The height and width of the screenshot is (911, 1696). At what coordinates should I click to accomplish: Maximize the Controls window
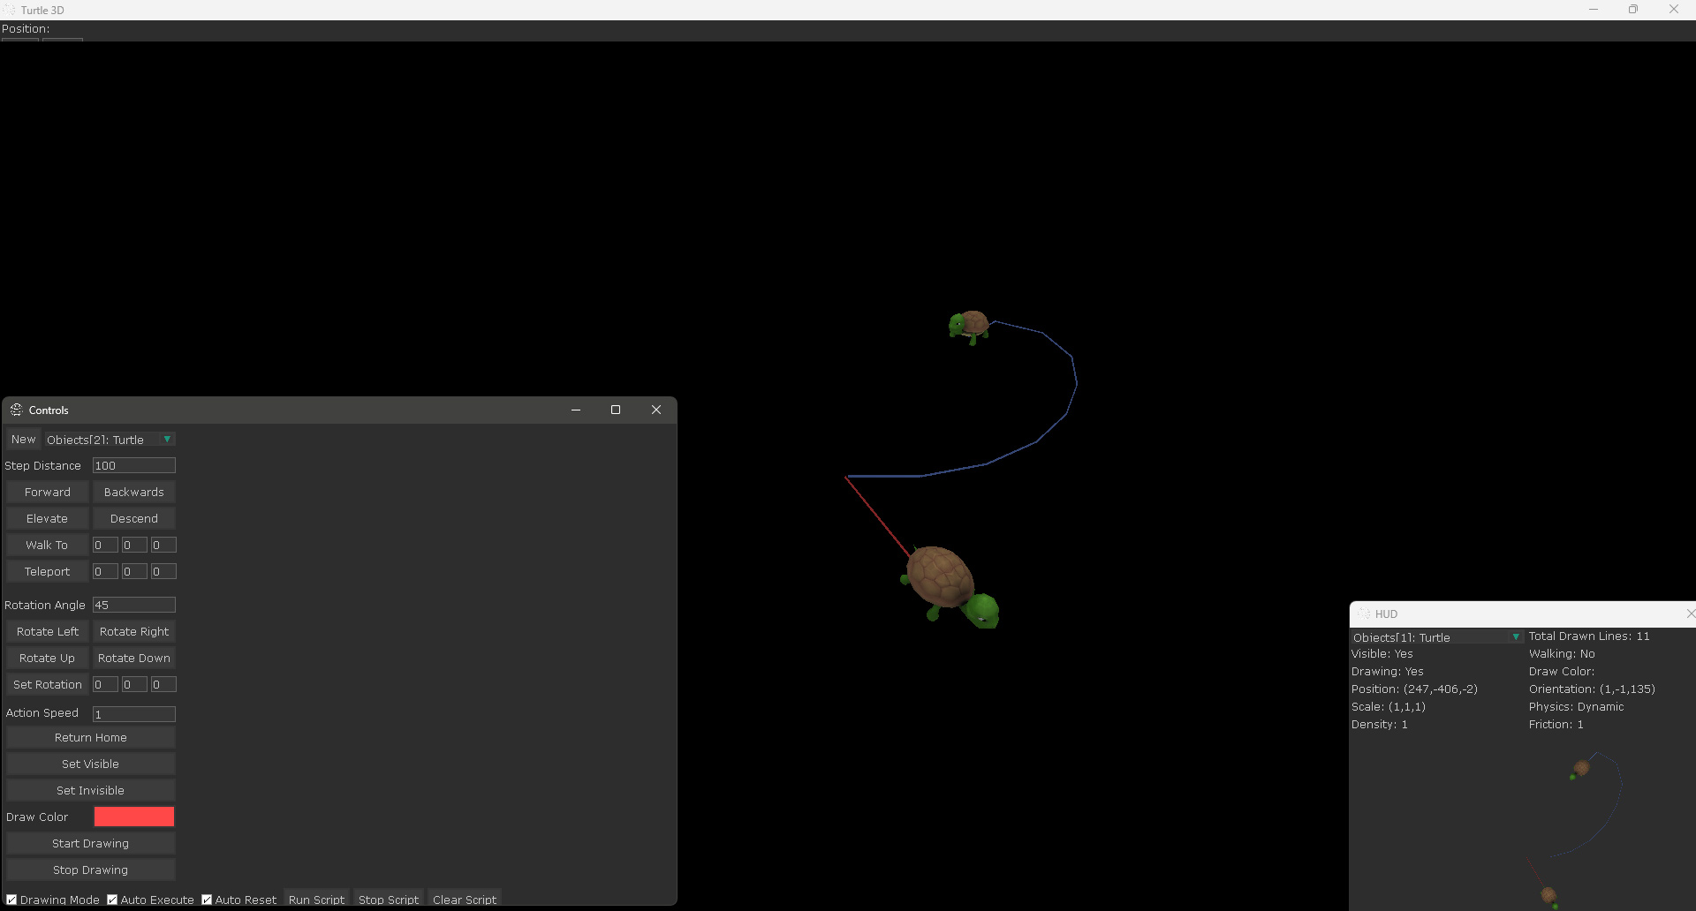pos(616,410)
